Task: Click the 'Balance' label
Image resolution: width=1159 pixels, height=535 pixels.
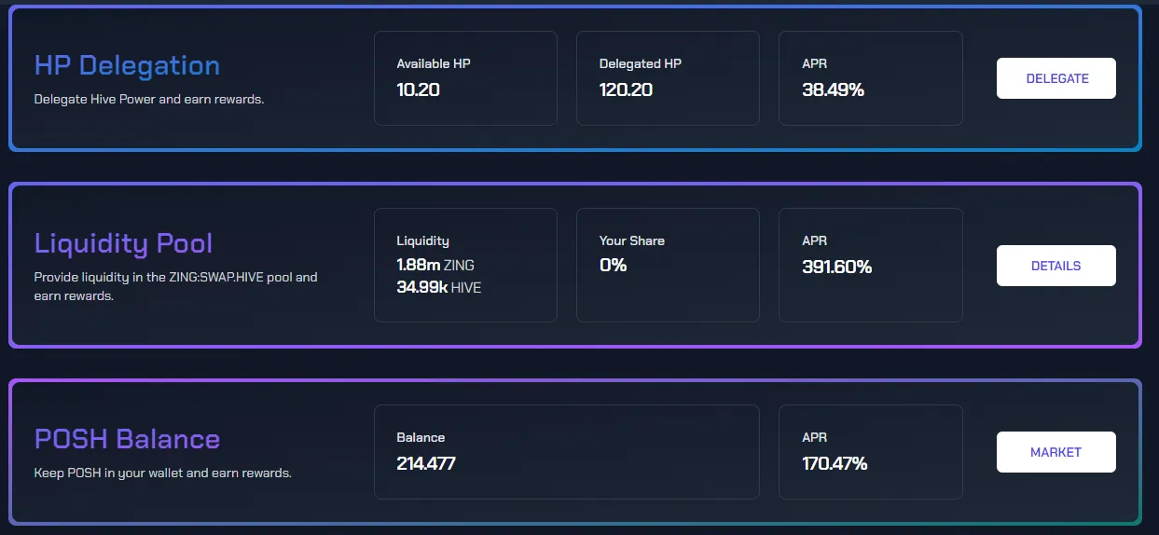Action: pyautogui.click(x=421, y=437)
